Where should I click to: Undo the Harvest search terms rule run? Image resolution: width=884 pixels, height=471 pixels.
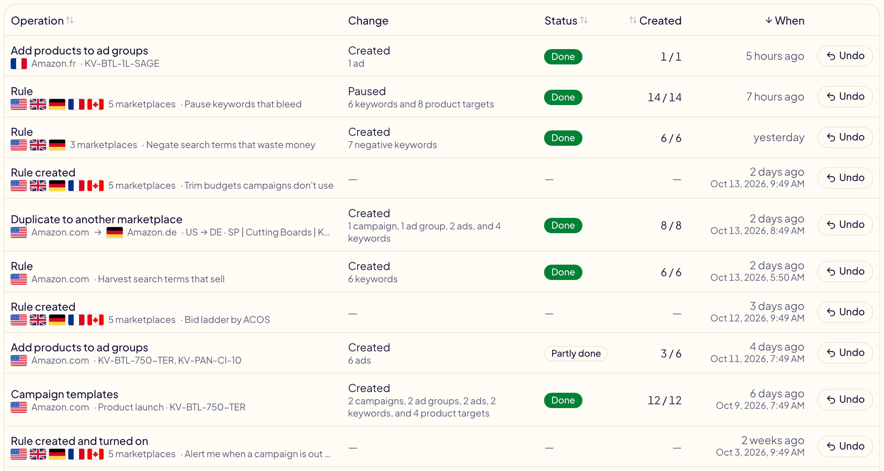845,272
